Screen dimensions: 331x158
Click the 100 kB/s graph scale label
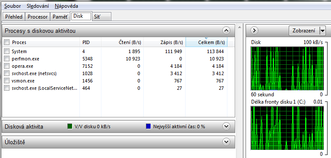313,42
